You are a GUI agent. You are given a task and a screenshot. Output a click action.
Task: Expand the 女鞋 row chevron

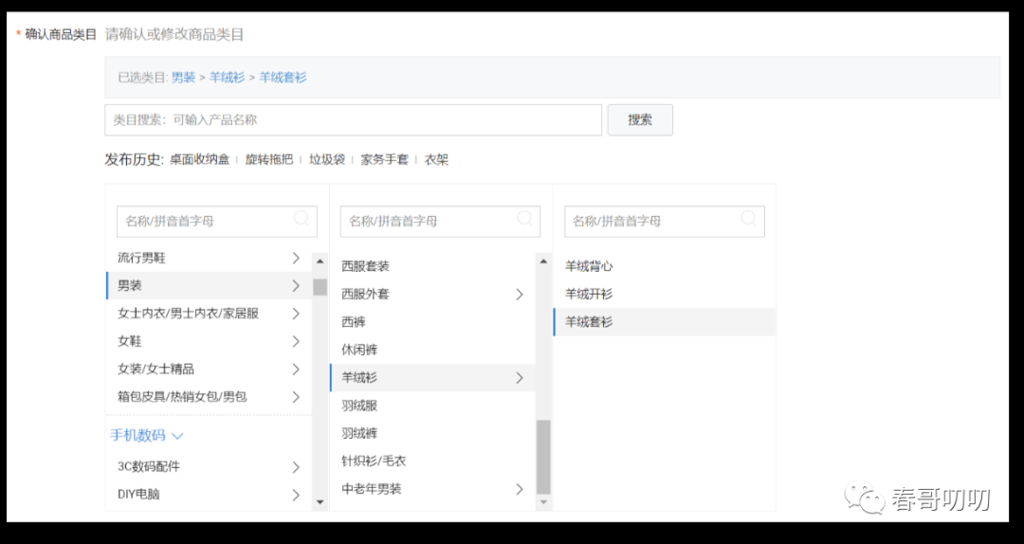tap(296, 341)
